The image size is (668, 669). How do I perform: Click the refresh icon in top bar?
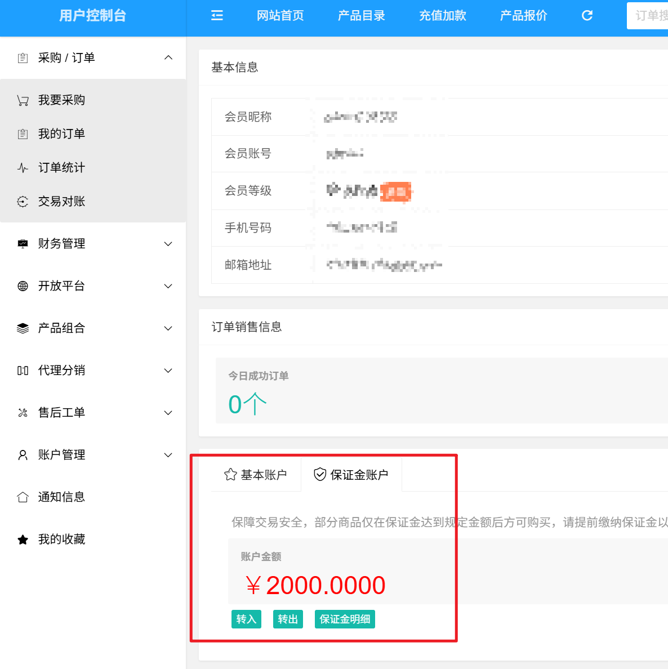pos(587,16)
